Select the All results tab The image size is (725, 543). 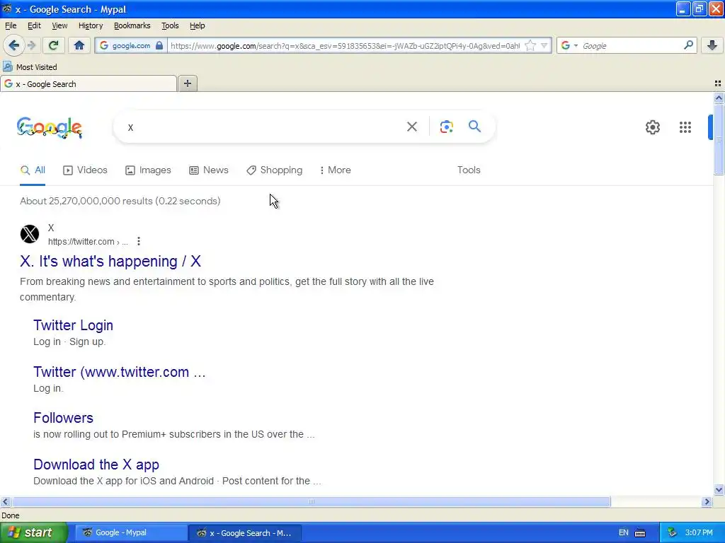[33, 170]
